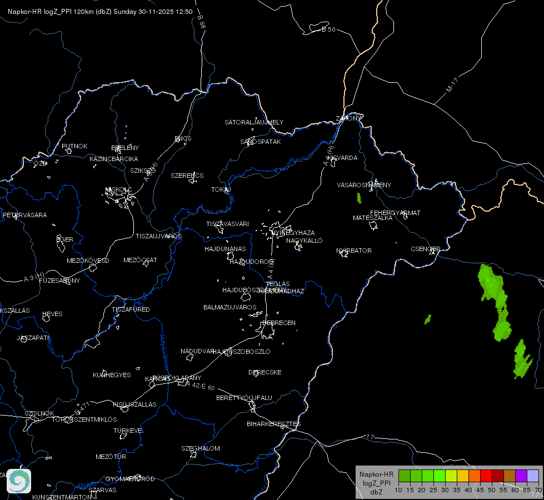Click the 'A 42/E 60' road label
Viewport: 544px width, 500px height.
200,386
